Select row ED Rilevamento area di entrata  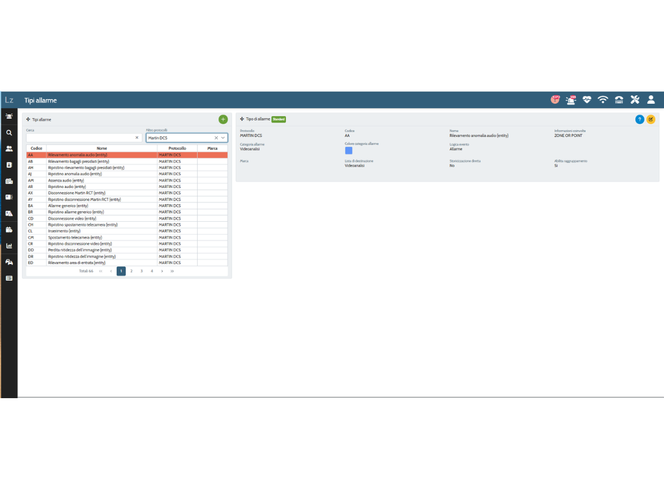click(x=127, y=263)
